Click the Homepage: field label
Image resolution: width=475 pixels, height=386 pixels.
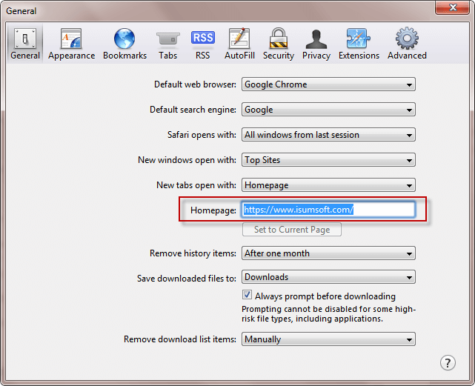[213, 210]
